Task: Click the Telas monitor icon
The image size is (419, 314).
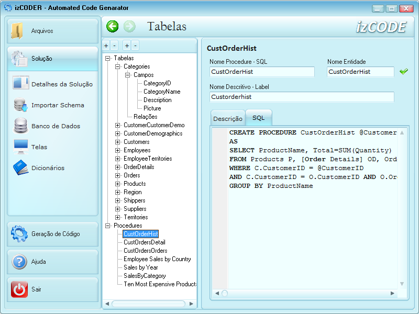Action: 20,147
